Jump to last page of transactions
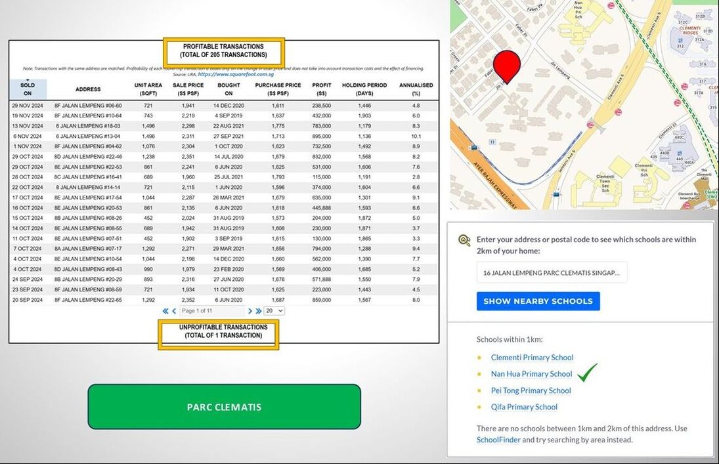The width and height of the screenshot is (719, 464). click(259, 311)
